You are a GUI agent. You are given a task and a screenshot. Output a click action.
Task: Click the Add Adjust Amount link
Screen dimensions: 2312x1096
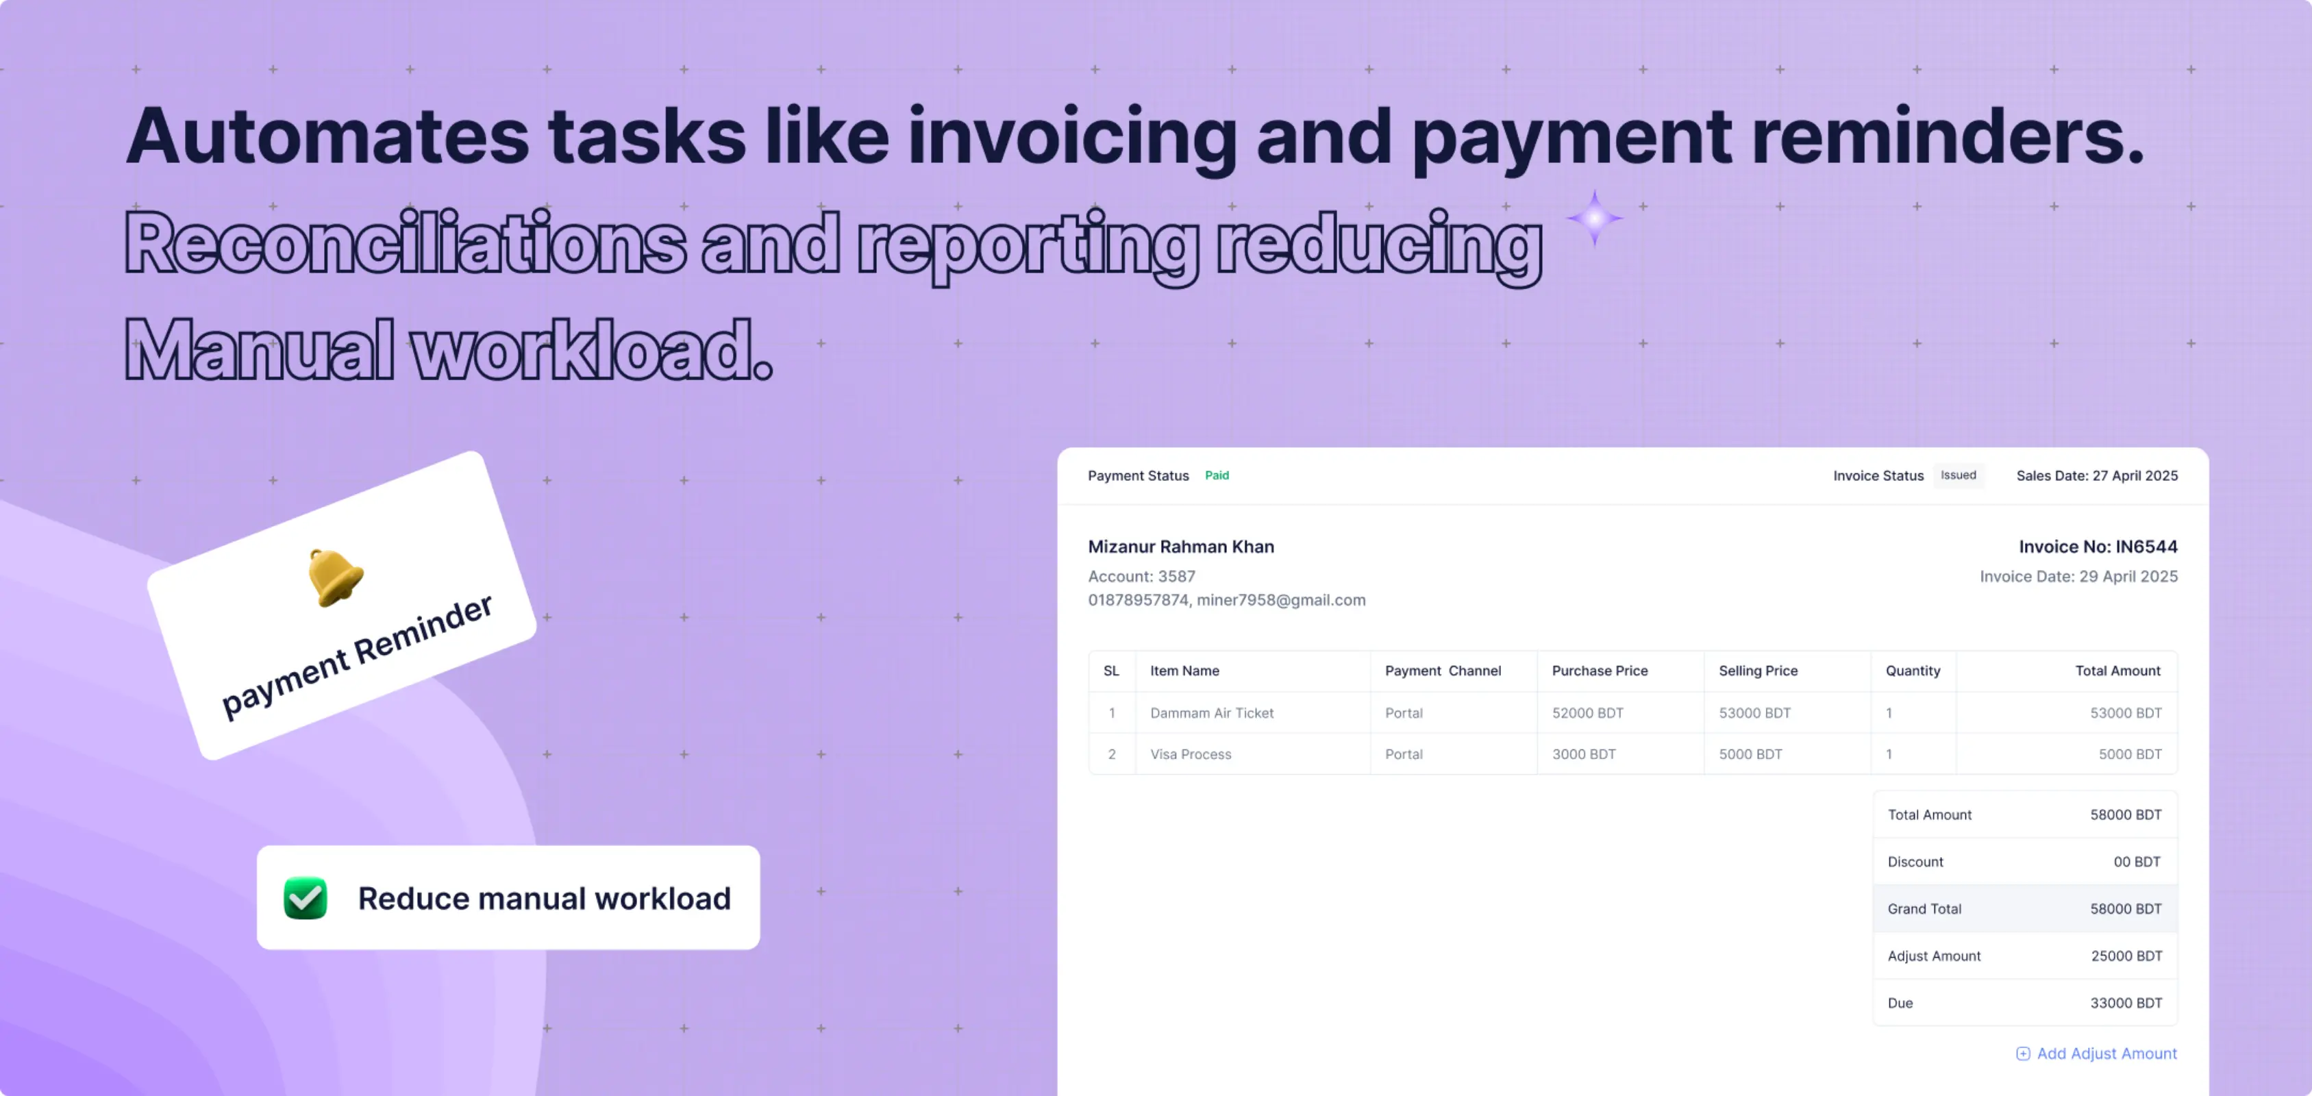click(2096, 1053)
